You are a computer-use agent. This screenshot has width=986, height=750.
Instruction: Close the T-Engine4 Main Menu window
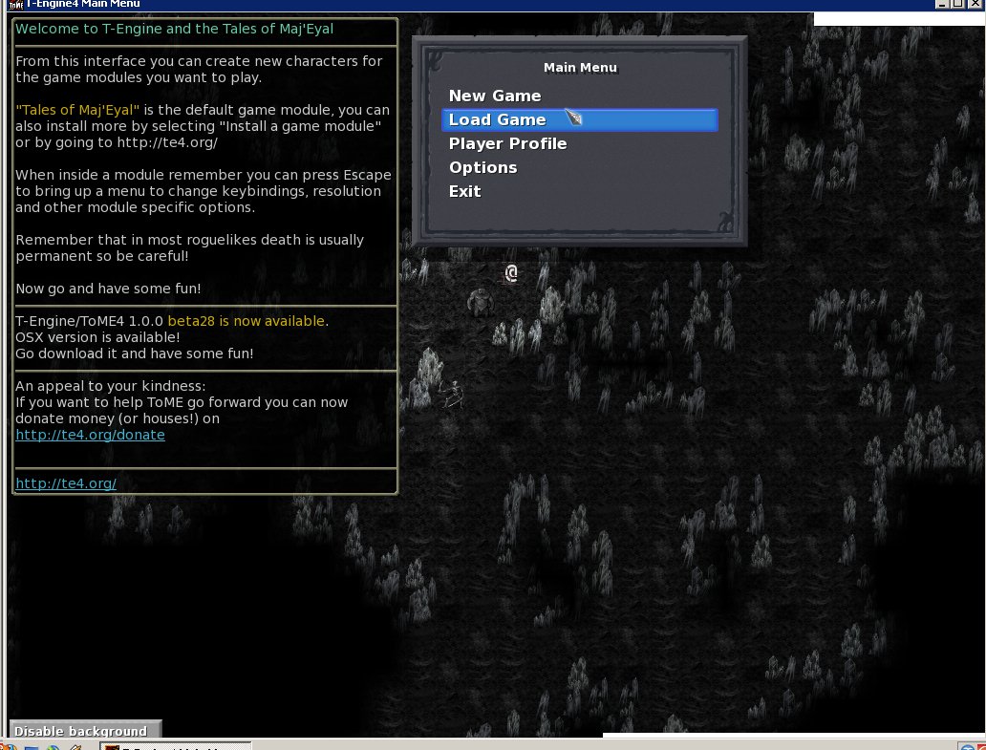pyautogui.click(x=974, y=3)
